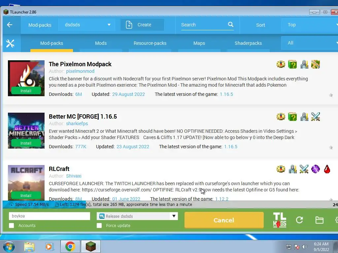The height and width of the screenshot is (253, 338).
Task: Open the TL Mods logo icon
Action: click(x=280, y=220)
